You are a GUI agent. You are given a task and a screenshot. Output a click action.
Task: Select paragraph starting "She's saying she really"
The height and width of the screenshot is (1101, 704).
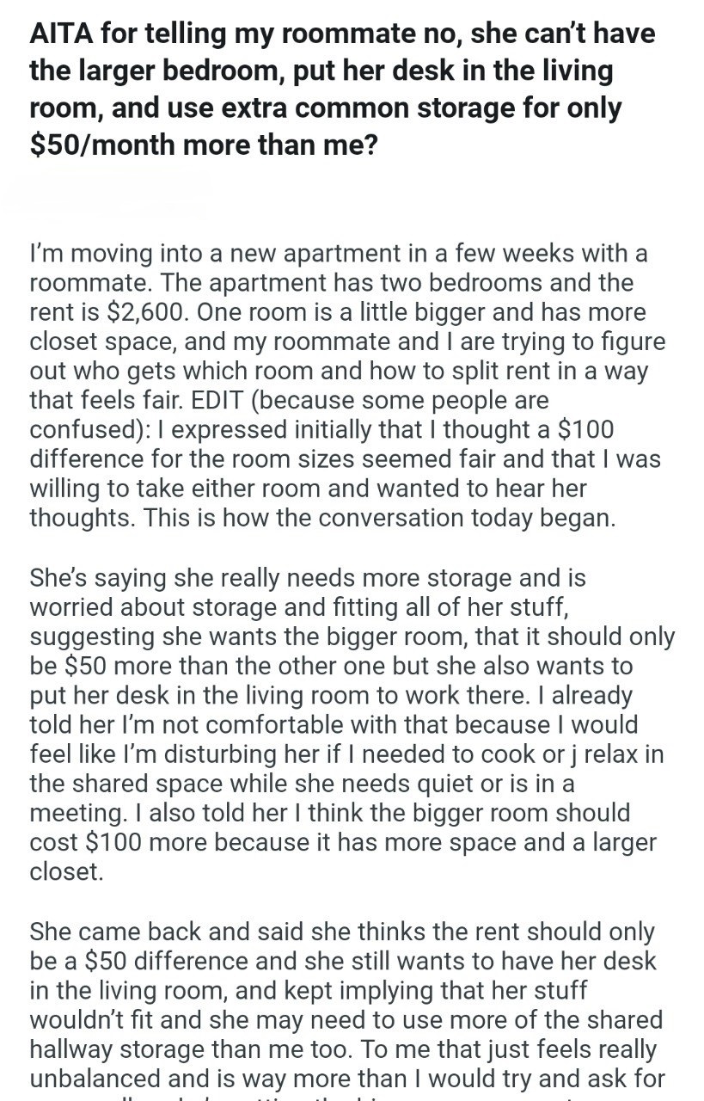tap(352, 724)
